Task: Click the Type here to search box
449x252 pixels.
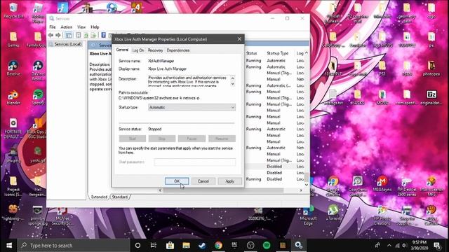Action: pos(74,245)
